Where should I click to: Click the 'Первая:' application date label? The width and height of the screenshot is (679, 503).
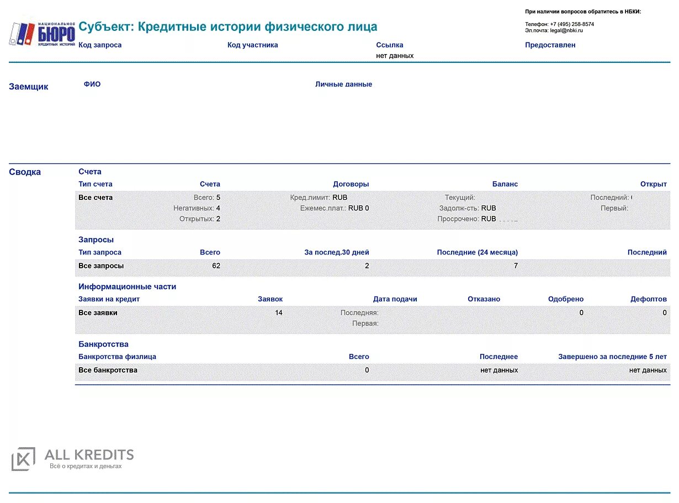tap(365, 324)
